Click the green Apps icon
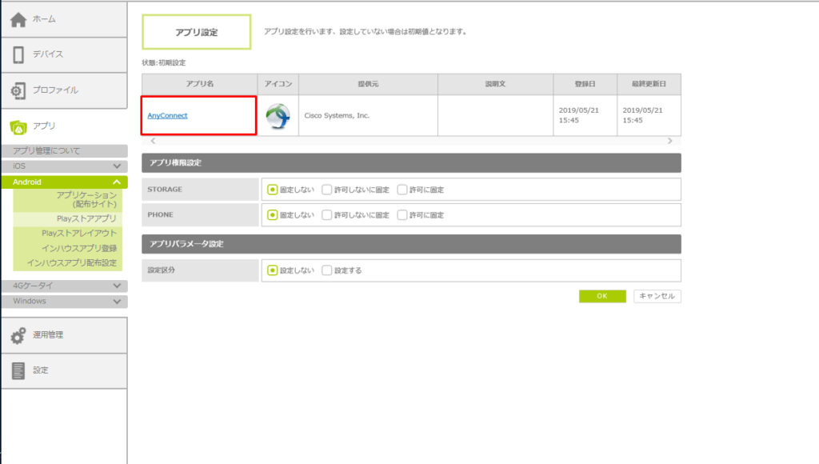819x464 pixels. (18, 126)
